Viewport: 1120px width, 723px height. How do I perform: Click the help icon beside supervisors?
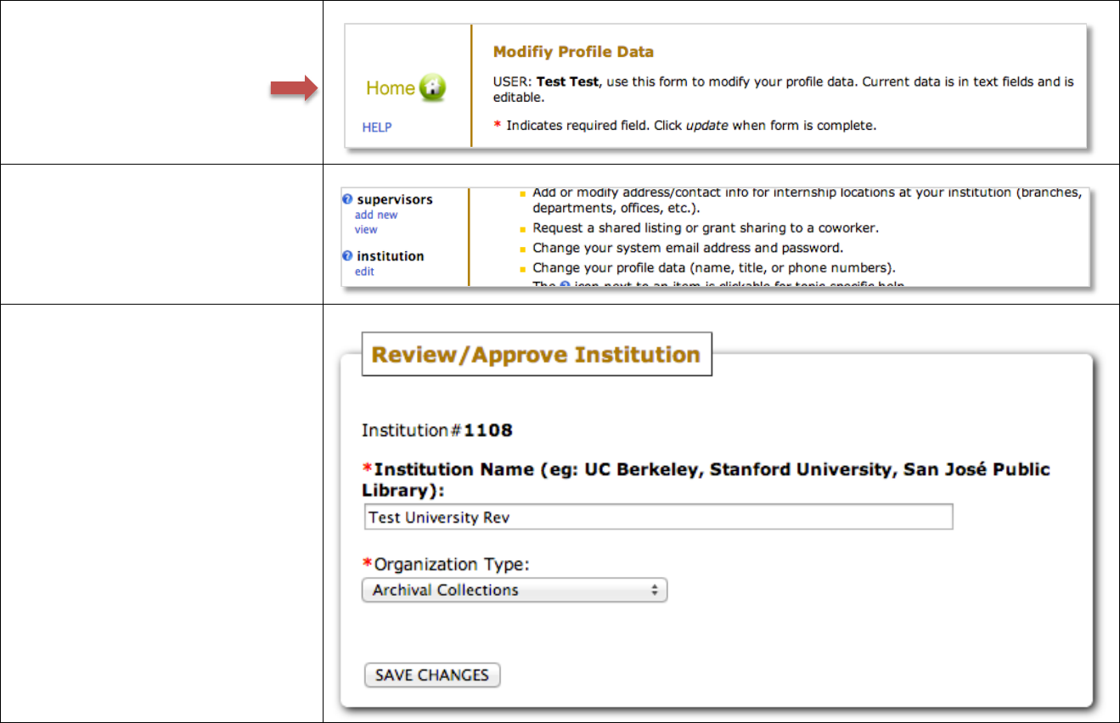click(x=347, y=199)
